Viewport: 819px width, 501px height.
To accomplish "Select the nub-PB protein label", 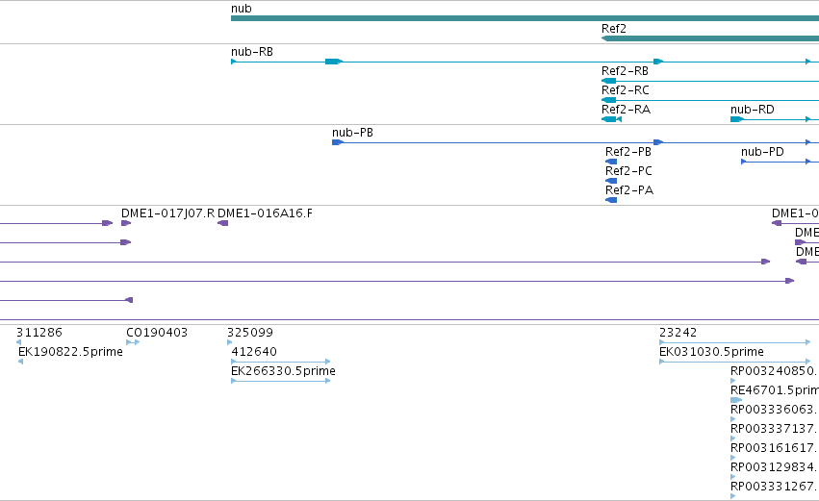I will point(352,133).
